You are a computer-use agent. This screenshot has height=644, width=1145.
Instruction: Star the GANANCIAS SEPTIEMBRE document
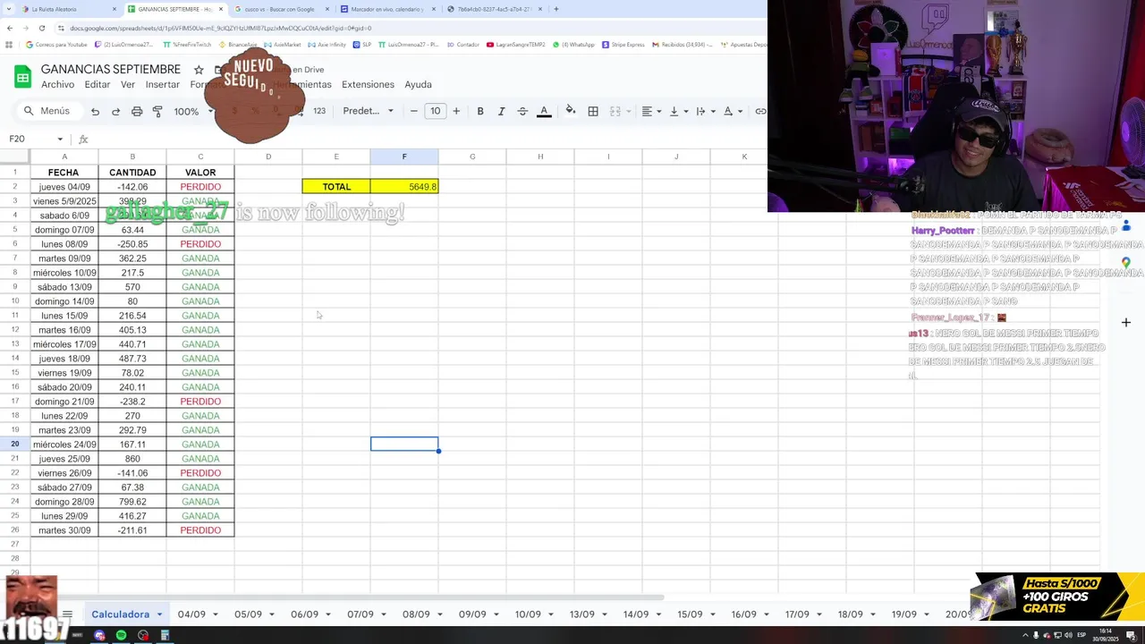click(x=199, y=70)
